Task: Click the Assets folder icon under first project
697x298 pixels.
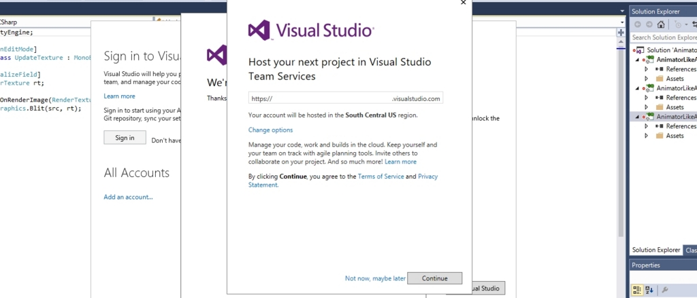Action: tap(660, 79)
